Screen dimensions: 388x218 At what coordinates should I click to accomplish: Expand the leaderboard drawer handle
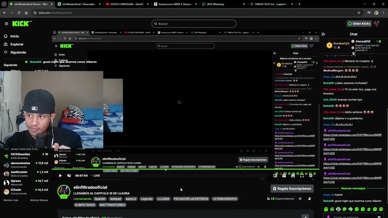353,54
